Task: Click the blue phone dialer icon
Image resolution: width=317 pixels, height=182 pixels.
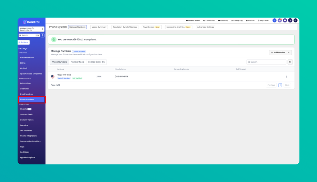Action: (274, 20)
